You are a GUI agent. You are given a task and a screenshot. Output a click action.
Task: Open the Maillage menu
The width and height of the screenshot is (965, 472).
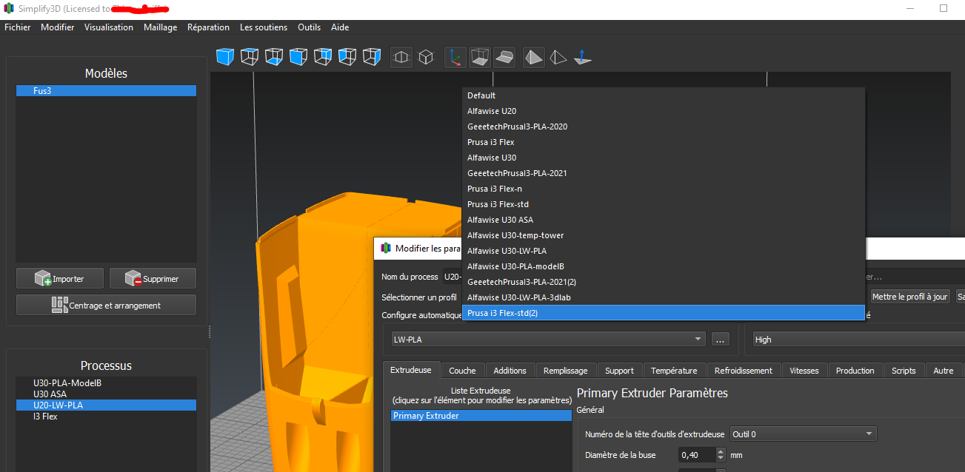point(161,27)
